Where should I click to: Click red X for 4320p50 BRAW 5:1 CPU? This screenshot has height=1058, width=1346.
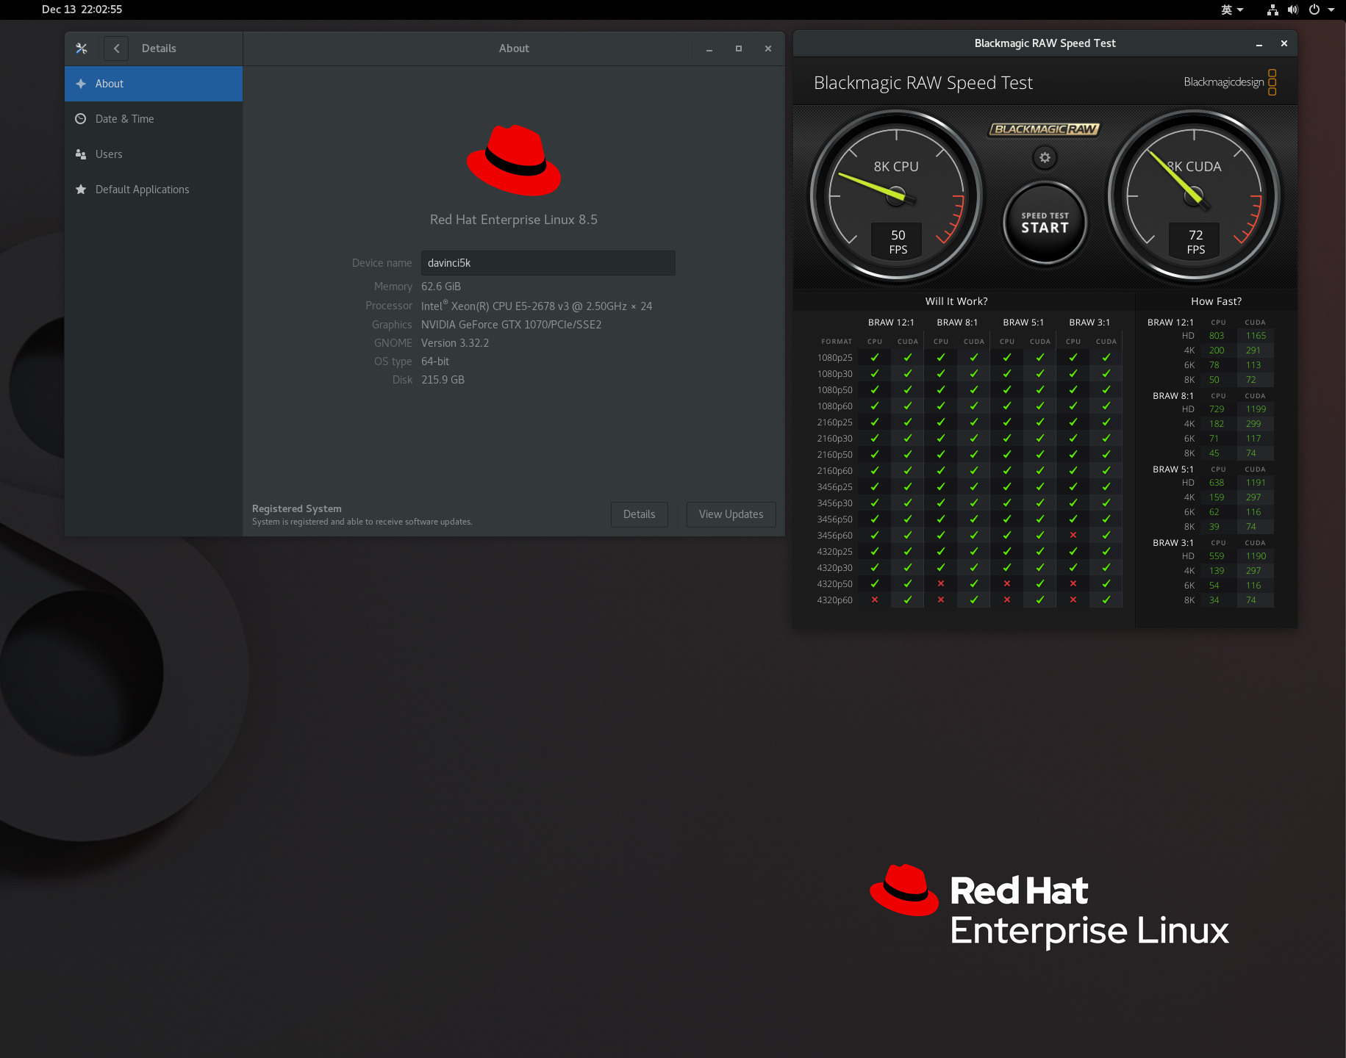click(x=1007, y=584)
